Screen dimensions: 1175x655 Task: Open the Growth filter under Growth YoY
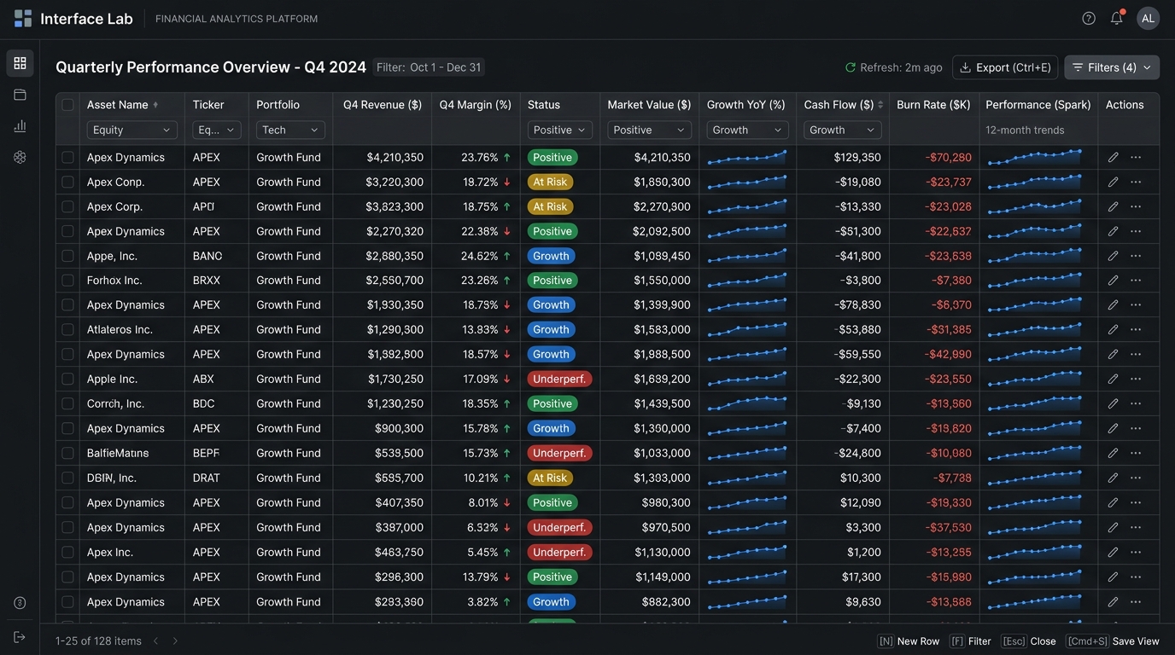pyautogui.click(x=747, y=130)
